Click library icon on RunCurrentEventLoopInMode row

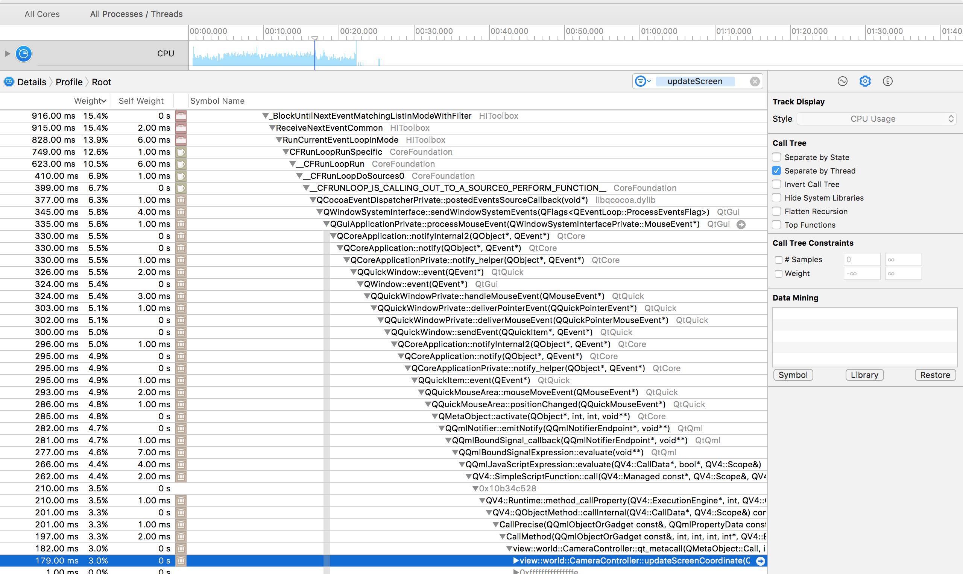pyautogui.click(x=181, y=140)
